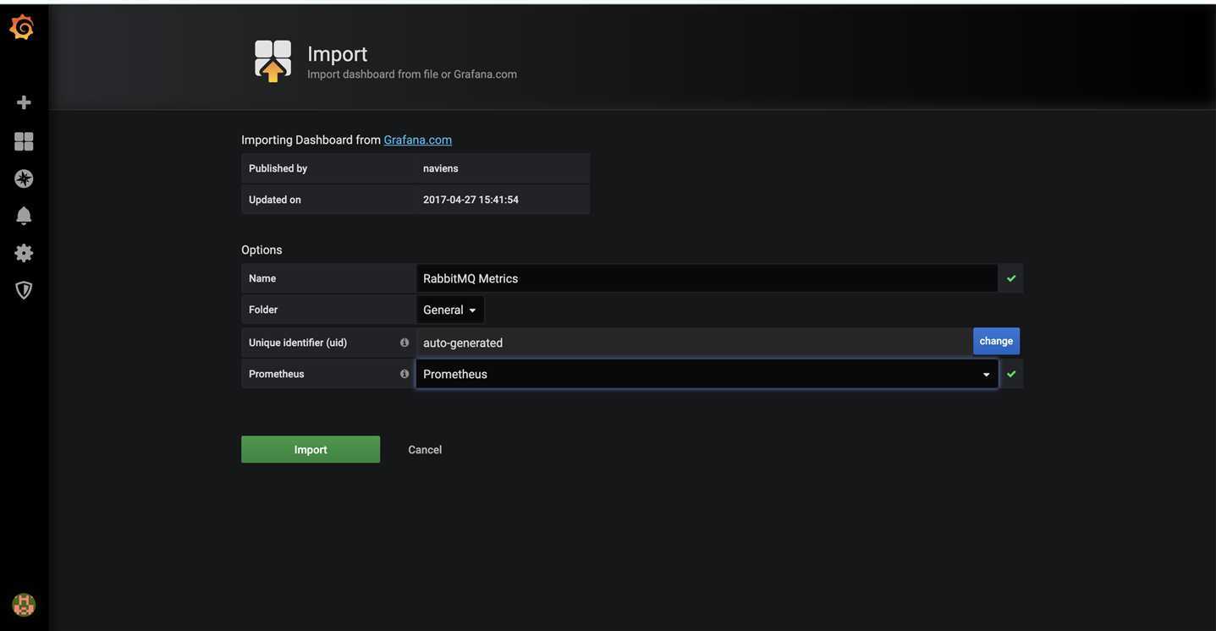Click the green checkmark next to Prometheus dropdown
This screenshot has height=631, width=1216.
(x=1011, y=374)
